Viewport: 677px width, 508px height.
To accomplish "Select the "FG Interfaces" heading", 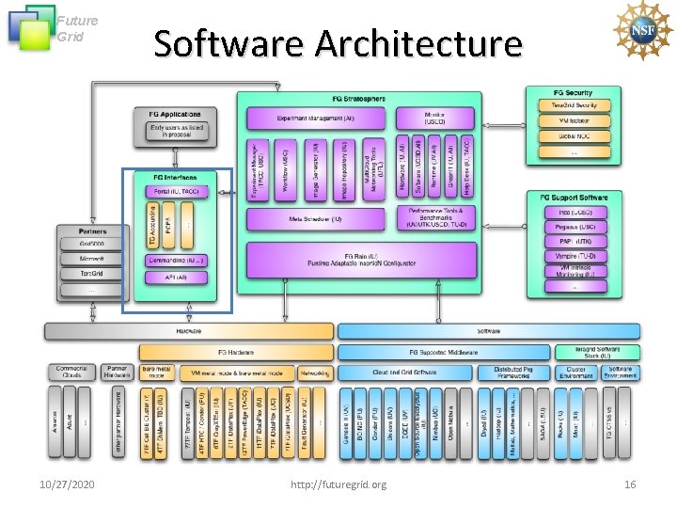I will point(175,178).
